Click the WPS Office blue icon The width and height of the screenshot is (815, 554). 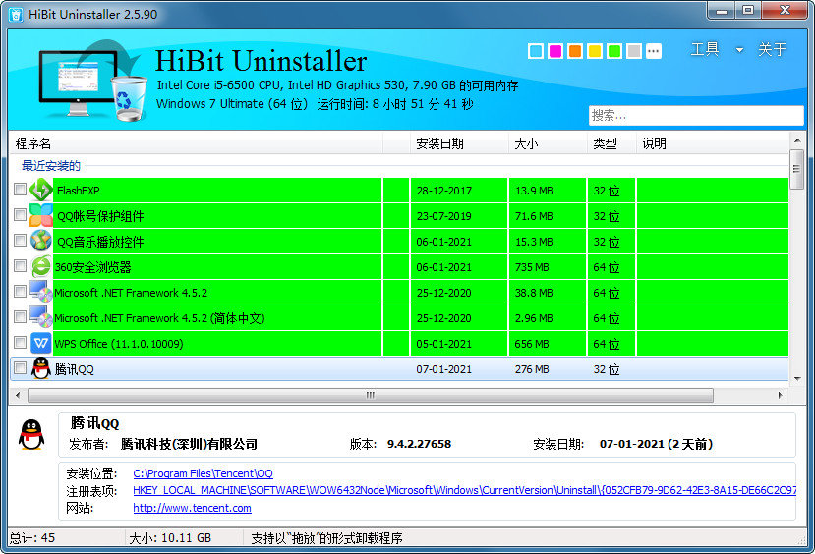click(41, 343)
